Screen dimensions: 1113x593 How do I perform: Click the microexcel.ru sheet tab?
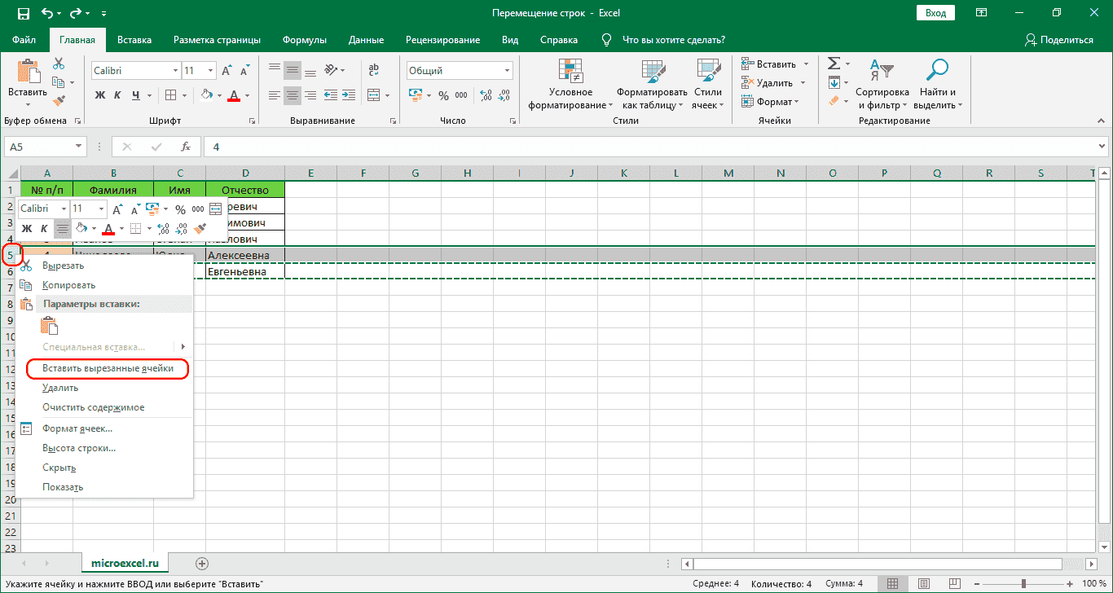point(124,562)
